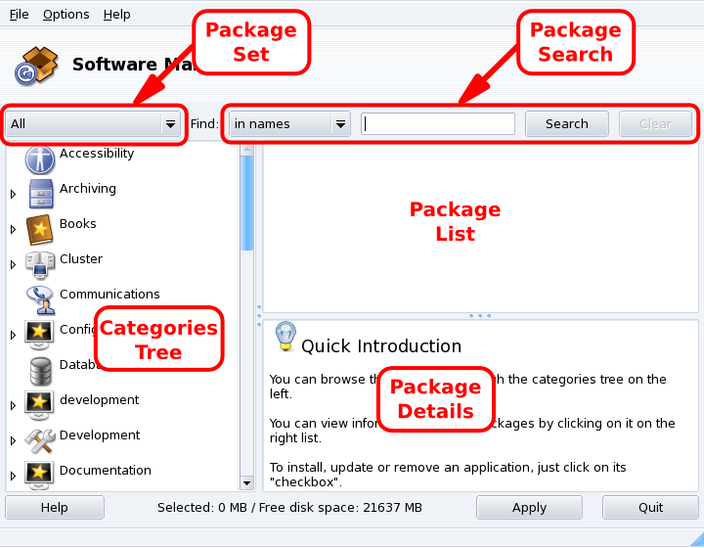Select the Archiving drawer icon
The width and height of the screenshot is (704, 548).
pos(40,194)
